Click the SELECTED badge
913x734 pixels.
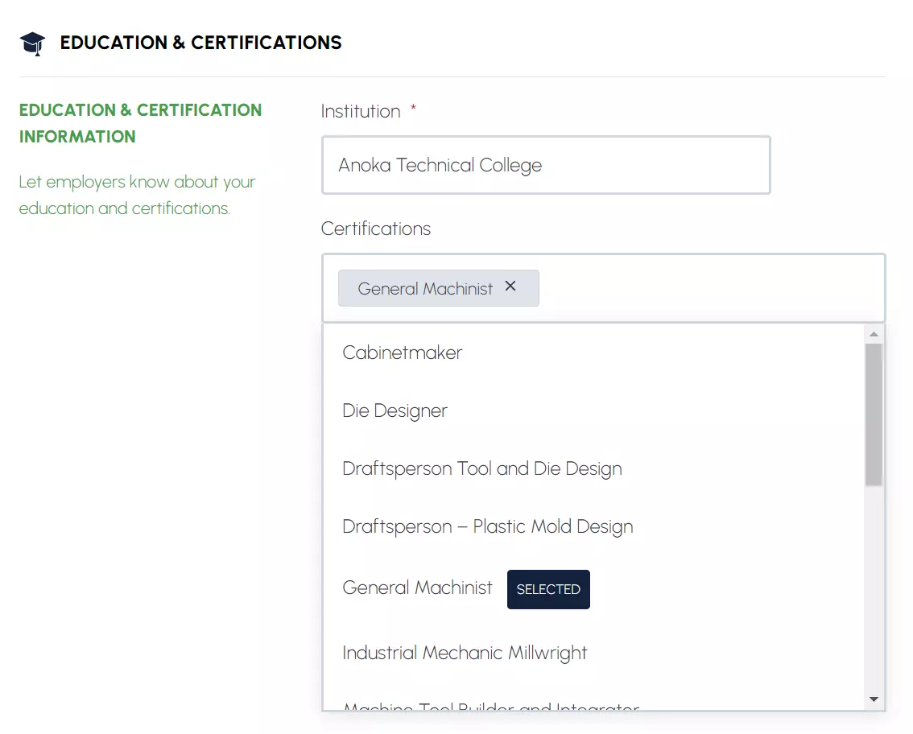[548, 589]
